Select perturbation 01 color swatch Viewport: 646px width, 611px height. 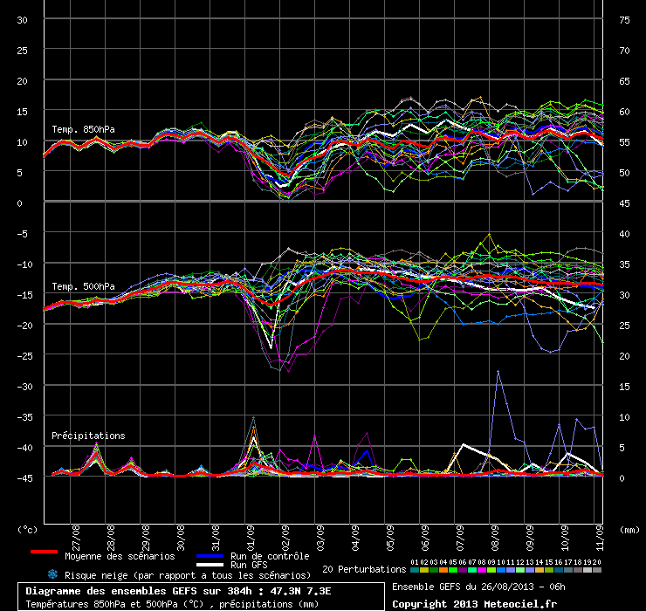point(414,570)
